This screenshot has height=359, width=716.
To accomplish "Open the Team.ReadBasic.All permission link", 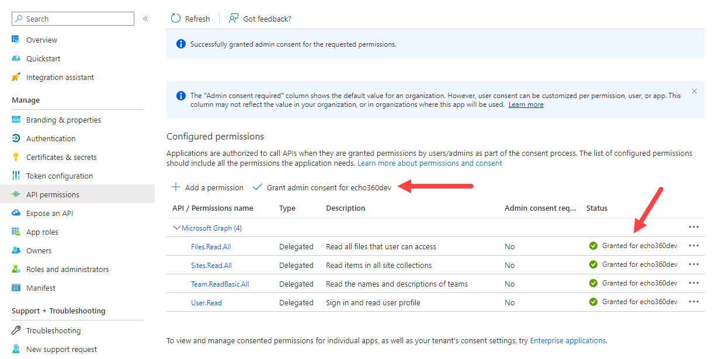I will tap(220, 284).
